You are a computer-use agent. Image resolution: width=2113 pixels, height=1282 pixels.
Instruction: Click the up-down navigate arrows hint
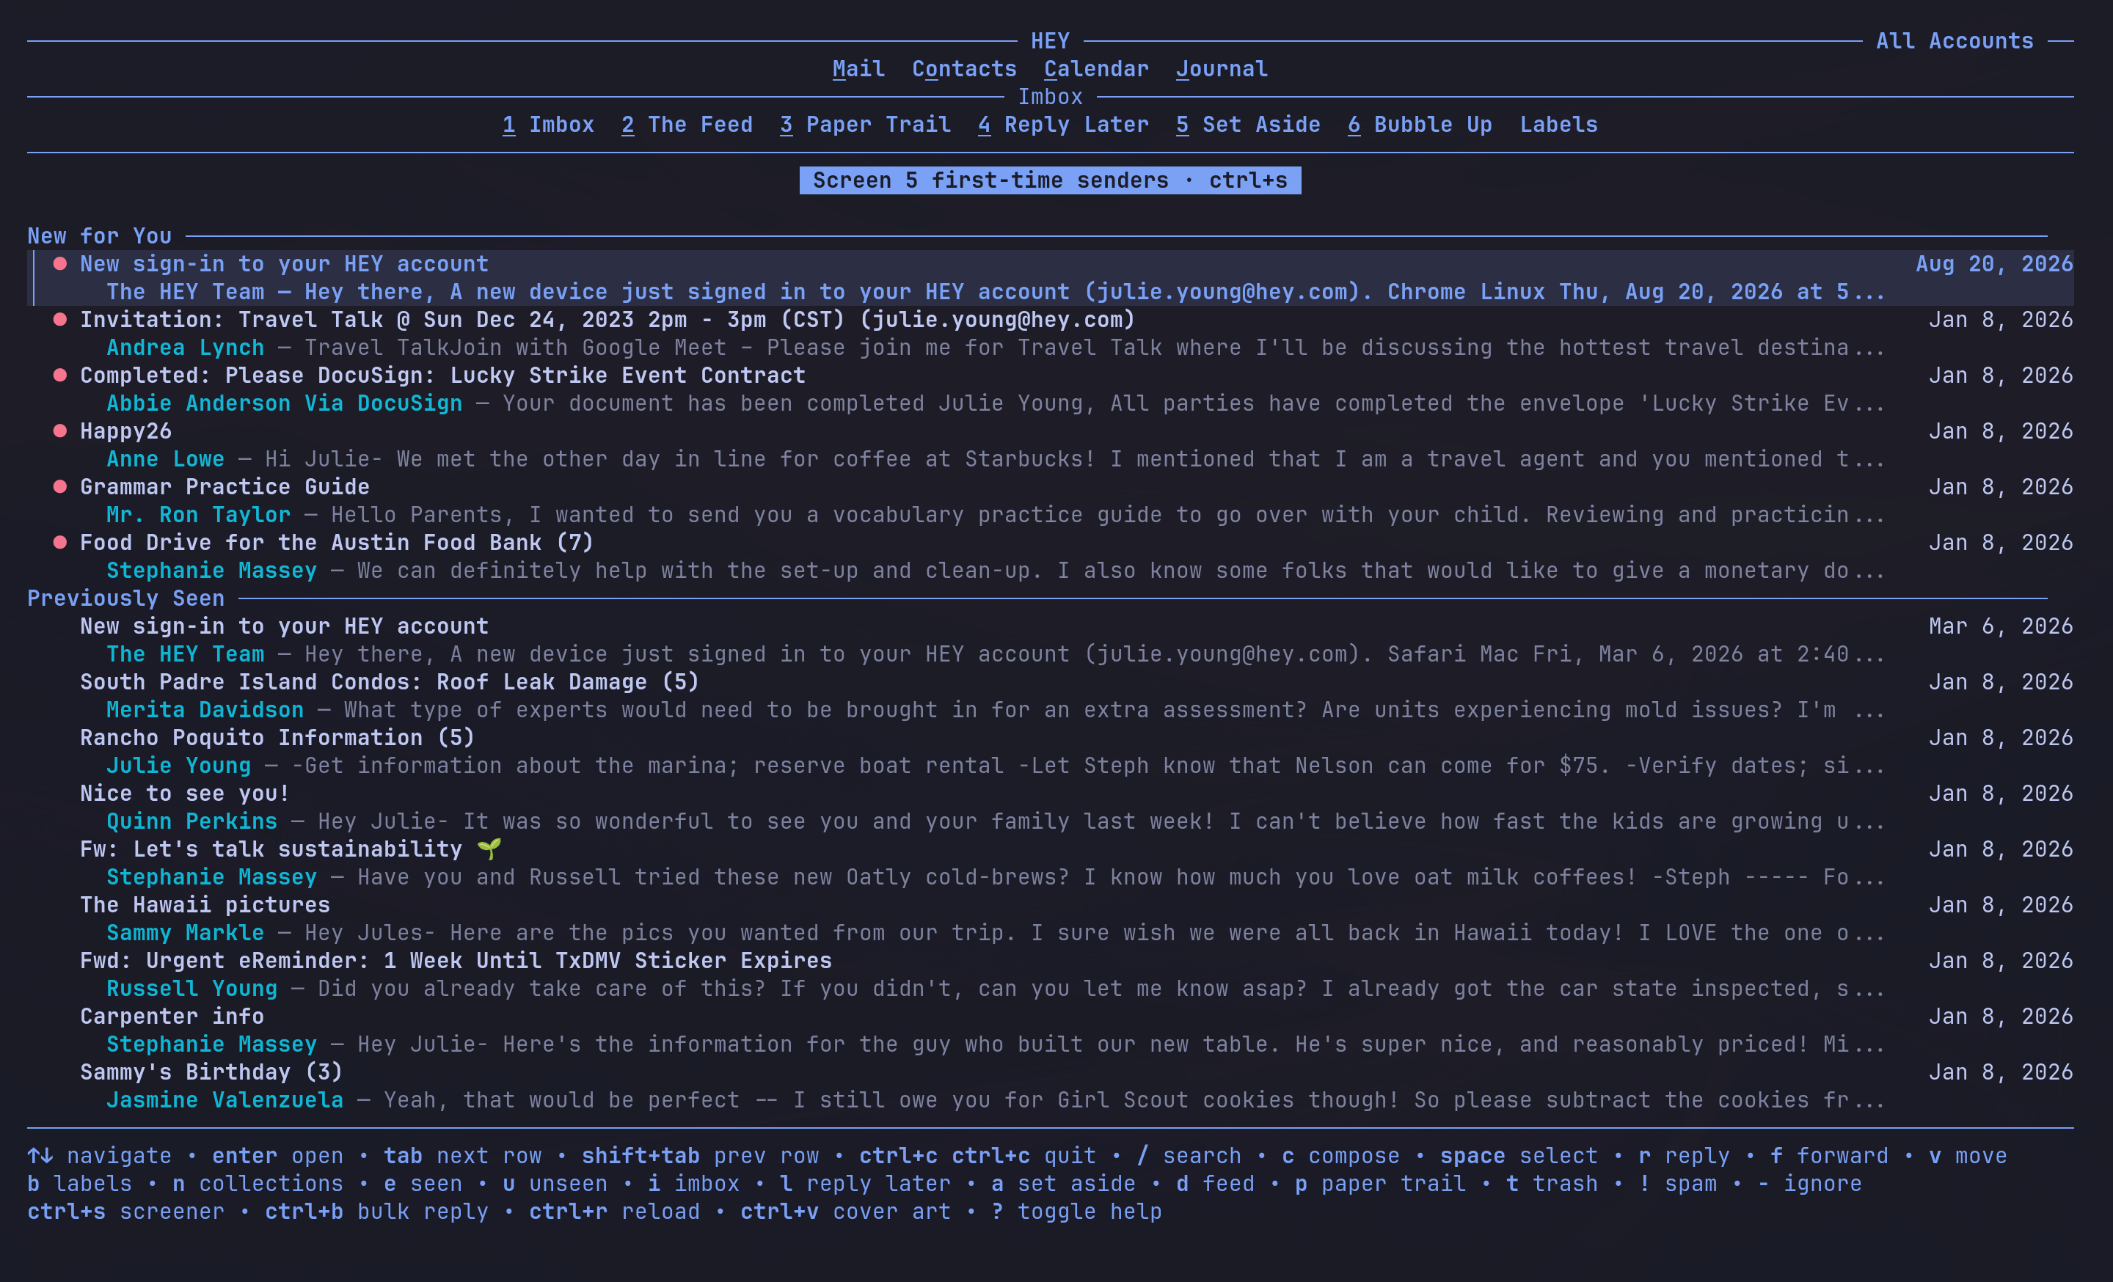tap(100, 1155)
